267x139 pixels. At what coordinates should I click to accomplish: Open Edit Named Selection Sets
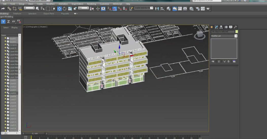point(131,9)
